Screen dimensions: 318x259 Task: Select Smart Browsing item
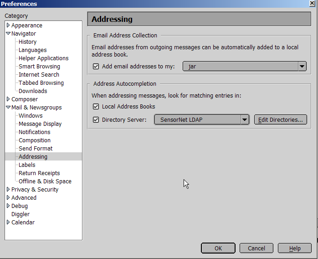click(39, 67)
